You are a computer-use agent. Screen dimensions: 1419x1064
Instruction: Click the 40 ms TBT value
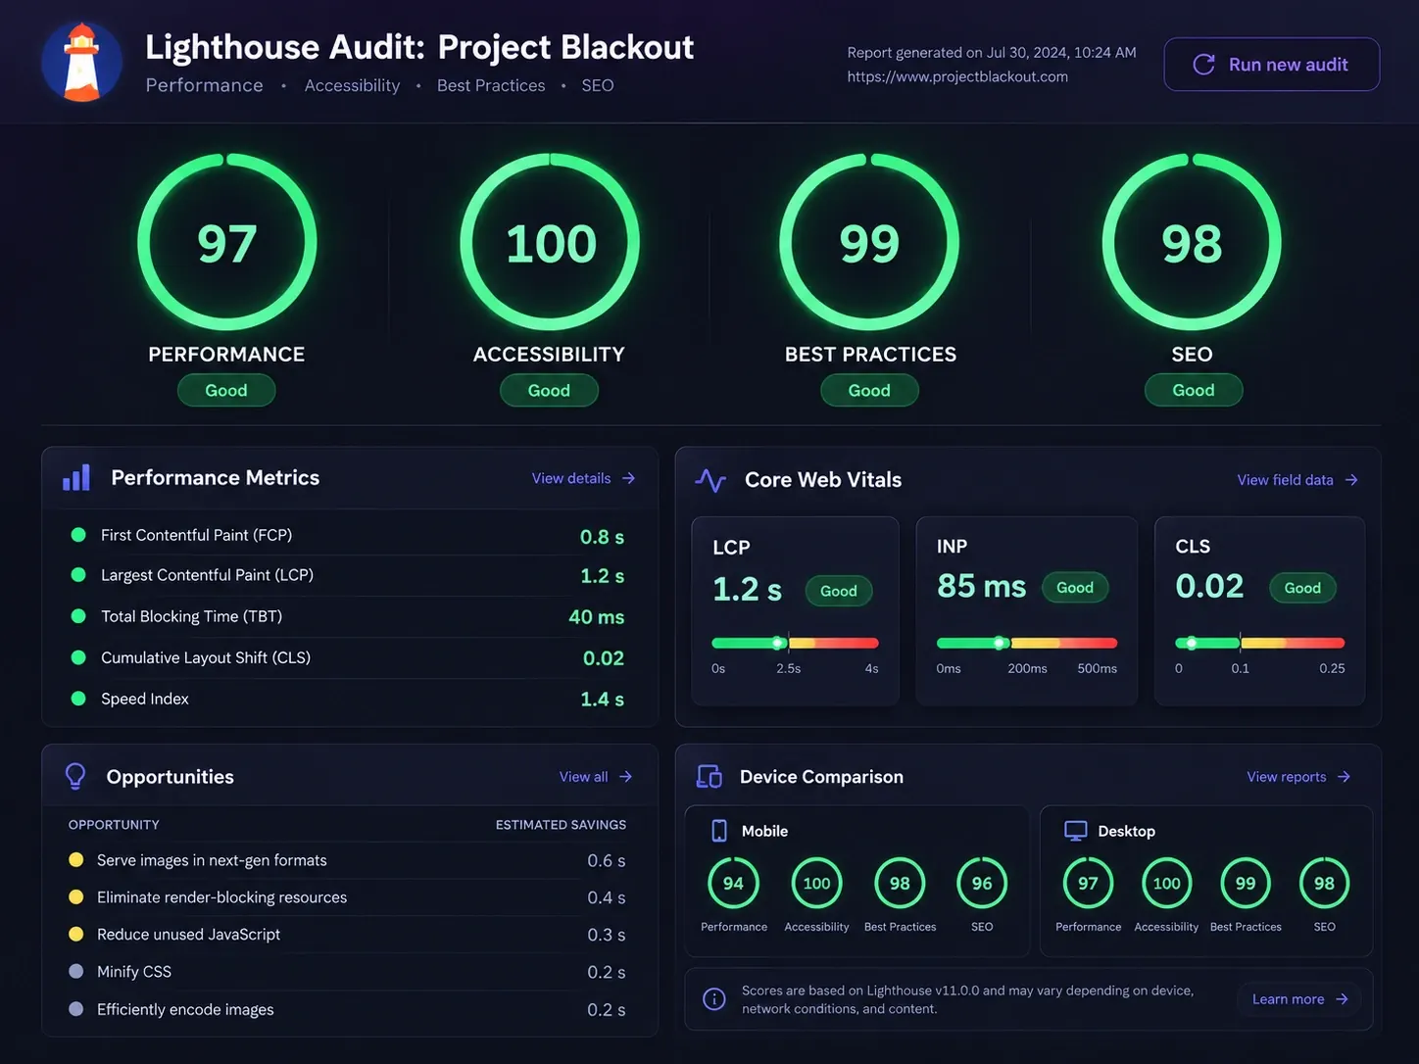click(x=596, y=617)
